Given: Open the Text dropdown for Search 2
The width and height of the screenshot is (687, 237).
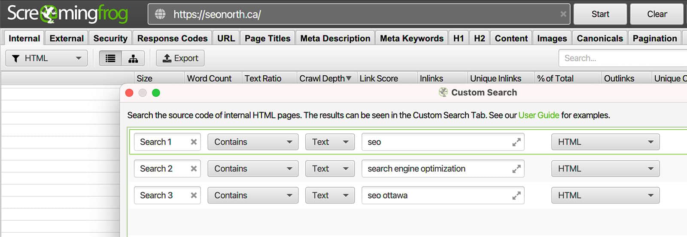Looking at the screenshot, I should [330, 169].
